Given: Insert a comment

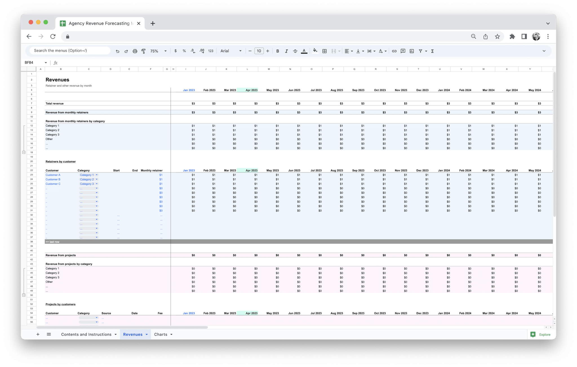Looking at the screenshot, I should (403, 51).
